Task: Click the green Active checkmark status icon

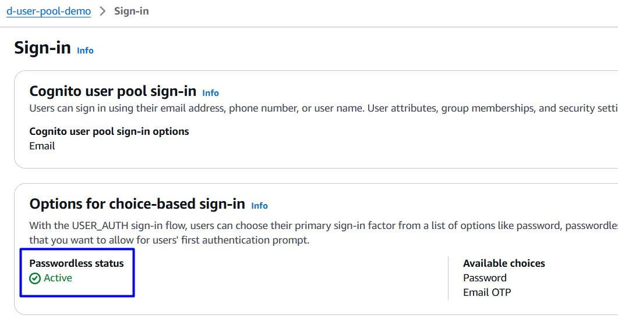Action: pyautogui.click(x=35, y=278)
